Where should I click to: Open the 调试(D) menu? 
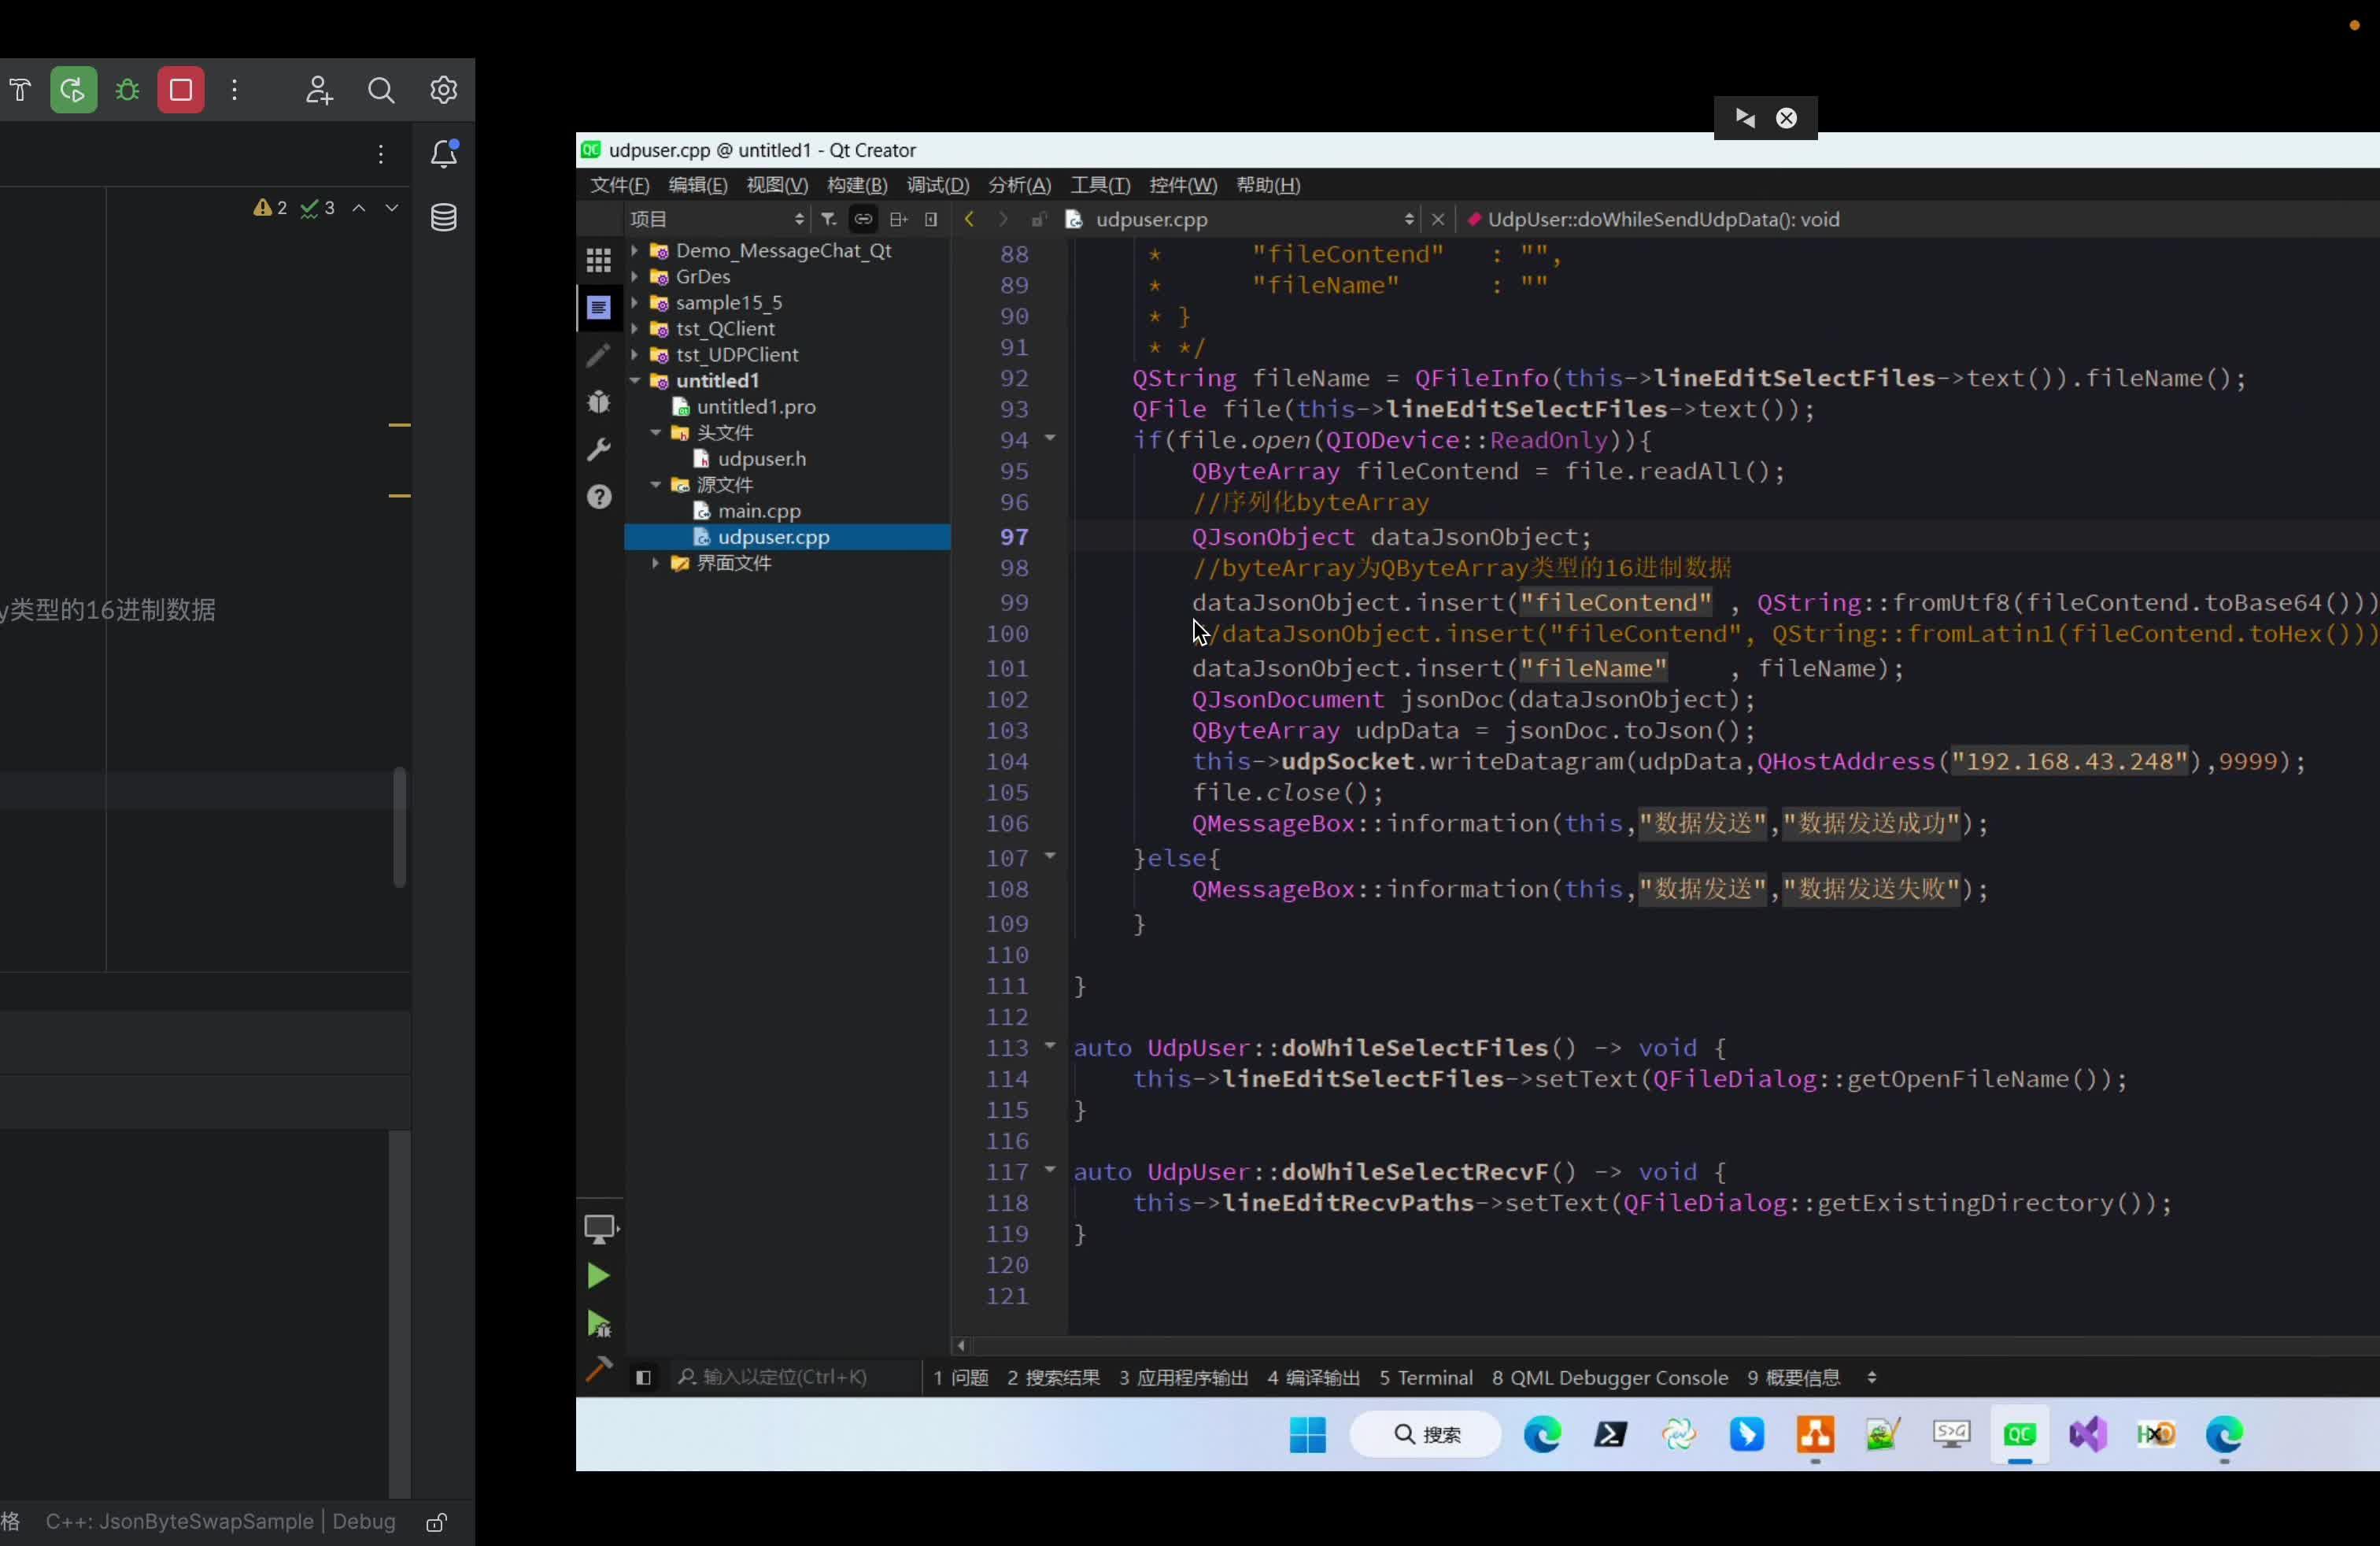937,185
